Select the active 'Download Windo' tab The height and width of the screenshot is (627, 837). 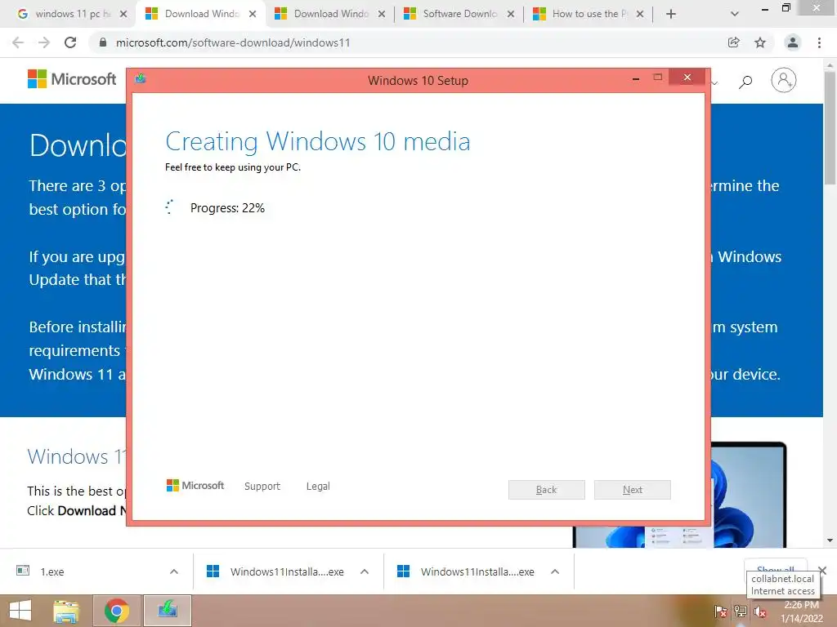(201, 14)
